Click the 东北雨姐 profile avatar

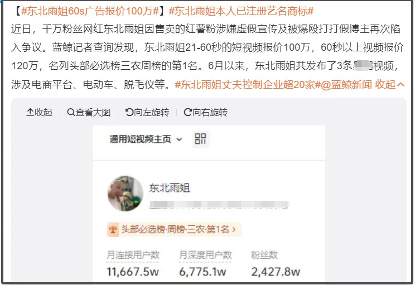click(125, 194)
